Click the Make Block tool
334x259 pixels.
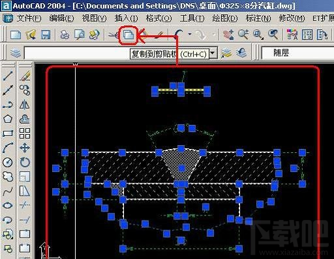click(8, 249)
